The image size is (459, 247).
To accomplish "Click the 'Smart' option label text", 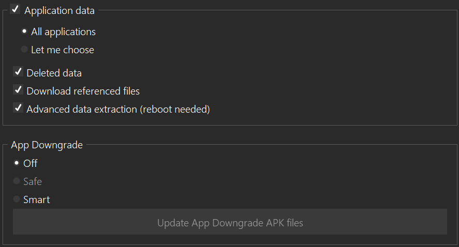I will point(36,200).
